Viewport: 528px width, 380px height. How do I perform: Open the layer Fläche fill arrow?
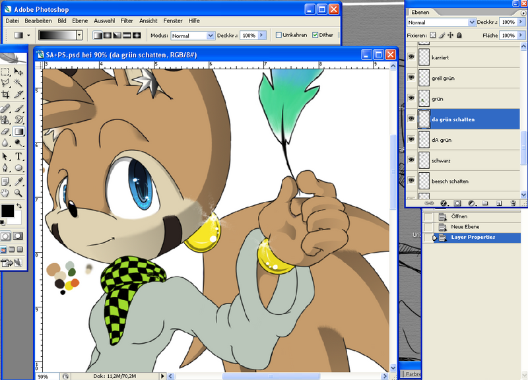(521, 35)
